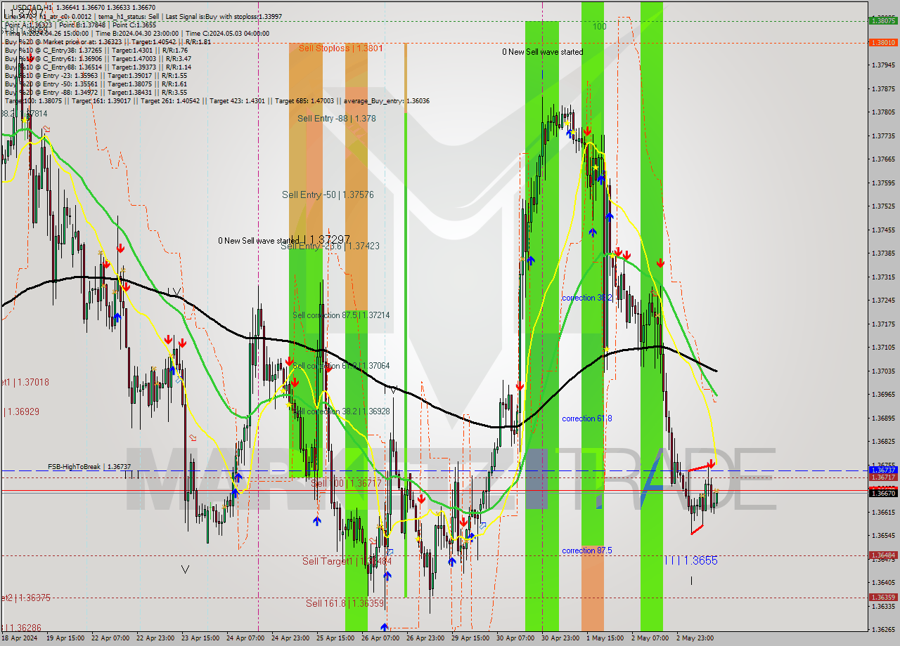Select the '0 New Sell wave started' annotation
Image resolution: width=900 pixels, height=646 pixels.
point(543,52)
